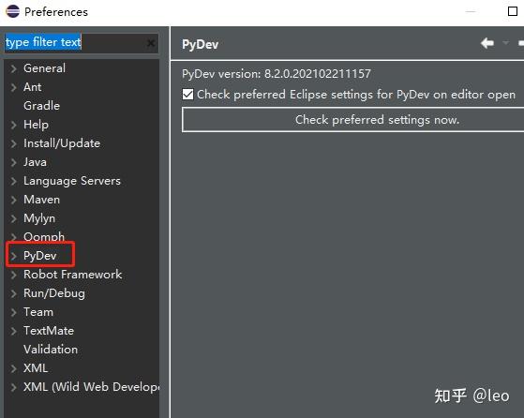Viewport: 524px width, 418px height.
Task: Select Validation preferences entry
Action: click(x=51, y=350)
